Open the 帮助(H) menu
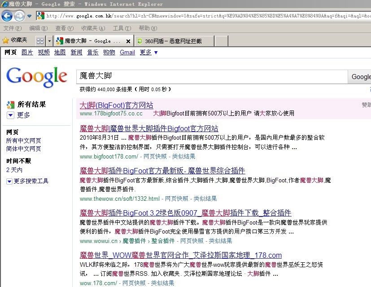 [148, 28]
